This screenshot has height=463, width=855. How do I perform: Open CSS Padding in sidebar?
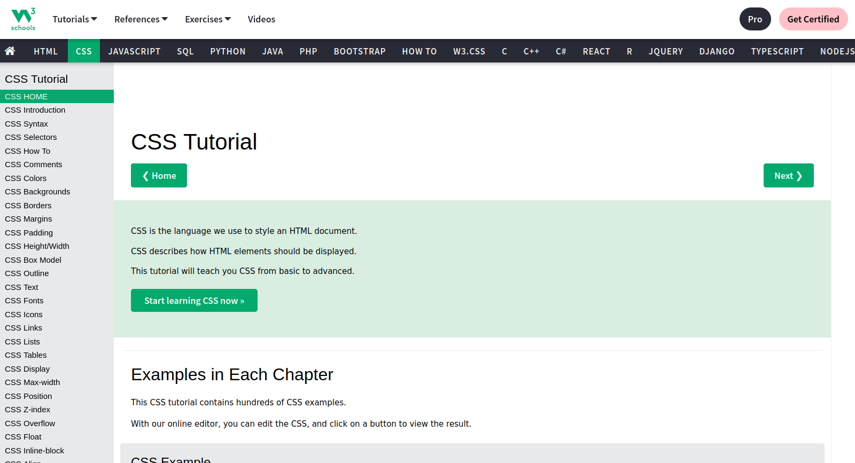click(57, 233)
